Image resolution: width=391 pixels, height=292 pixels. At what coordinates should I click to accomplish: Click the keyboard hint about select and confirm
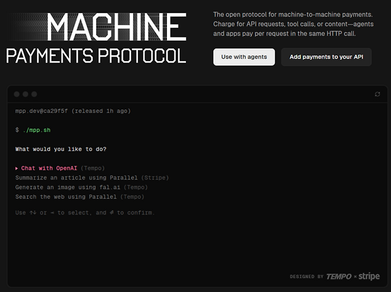(x=84, y=212)
